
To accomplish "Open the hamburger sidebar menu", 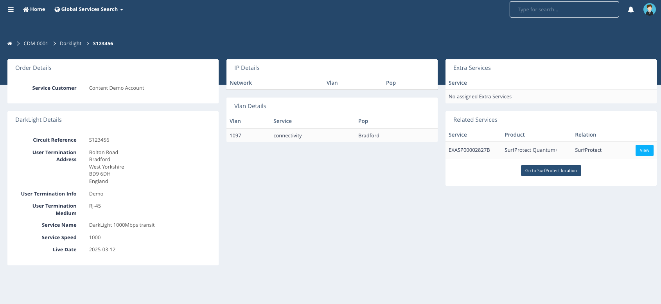I will [x=11, y=9].
